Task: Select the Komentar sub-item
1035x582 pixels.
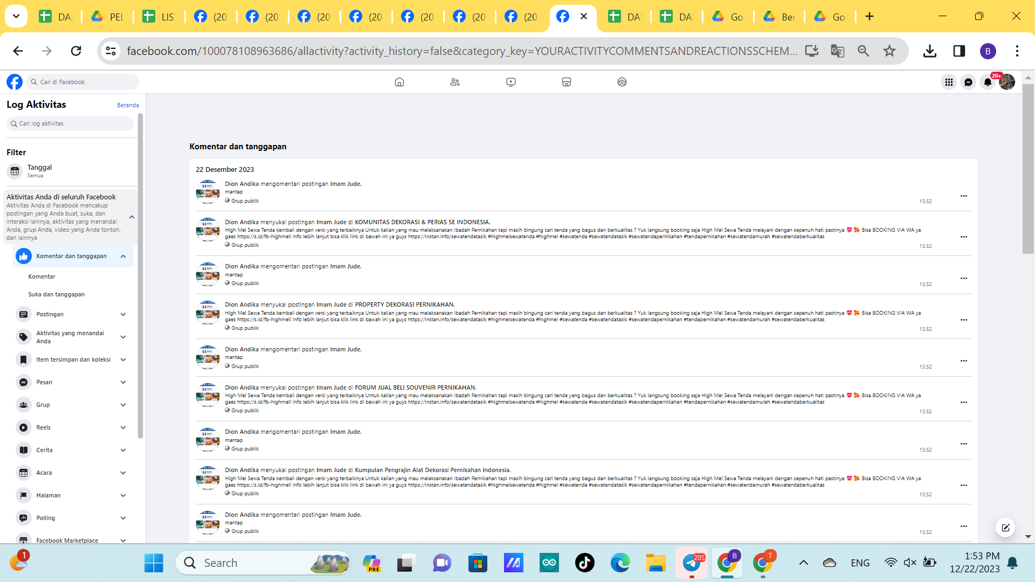Action: click(x=42, y=276)
